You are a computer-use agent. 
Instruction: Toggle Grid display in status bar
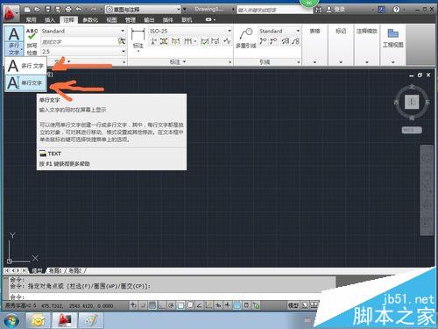click(152, 305)
